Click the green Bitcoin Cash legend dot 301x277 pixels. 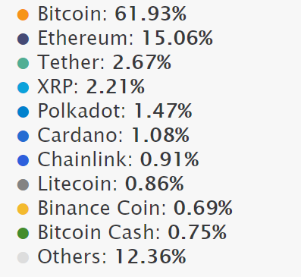coord(23,233)
